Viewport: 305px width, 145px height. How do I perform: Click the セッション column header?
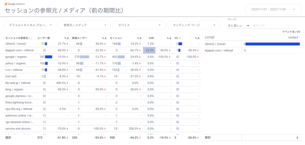116,38
